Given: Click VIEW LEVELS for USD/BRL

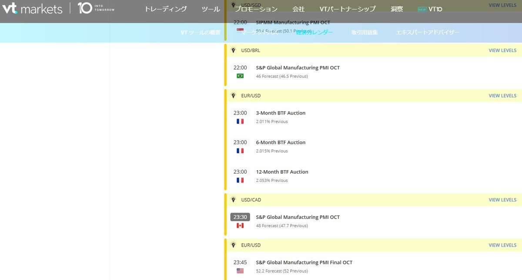Looking at the screenshot, I should point(502,50).
